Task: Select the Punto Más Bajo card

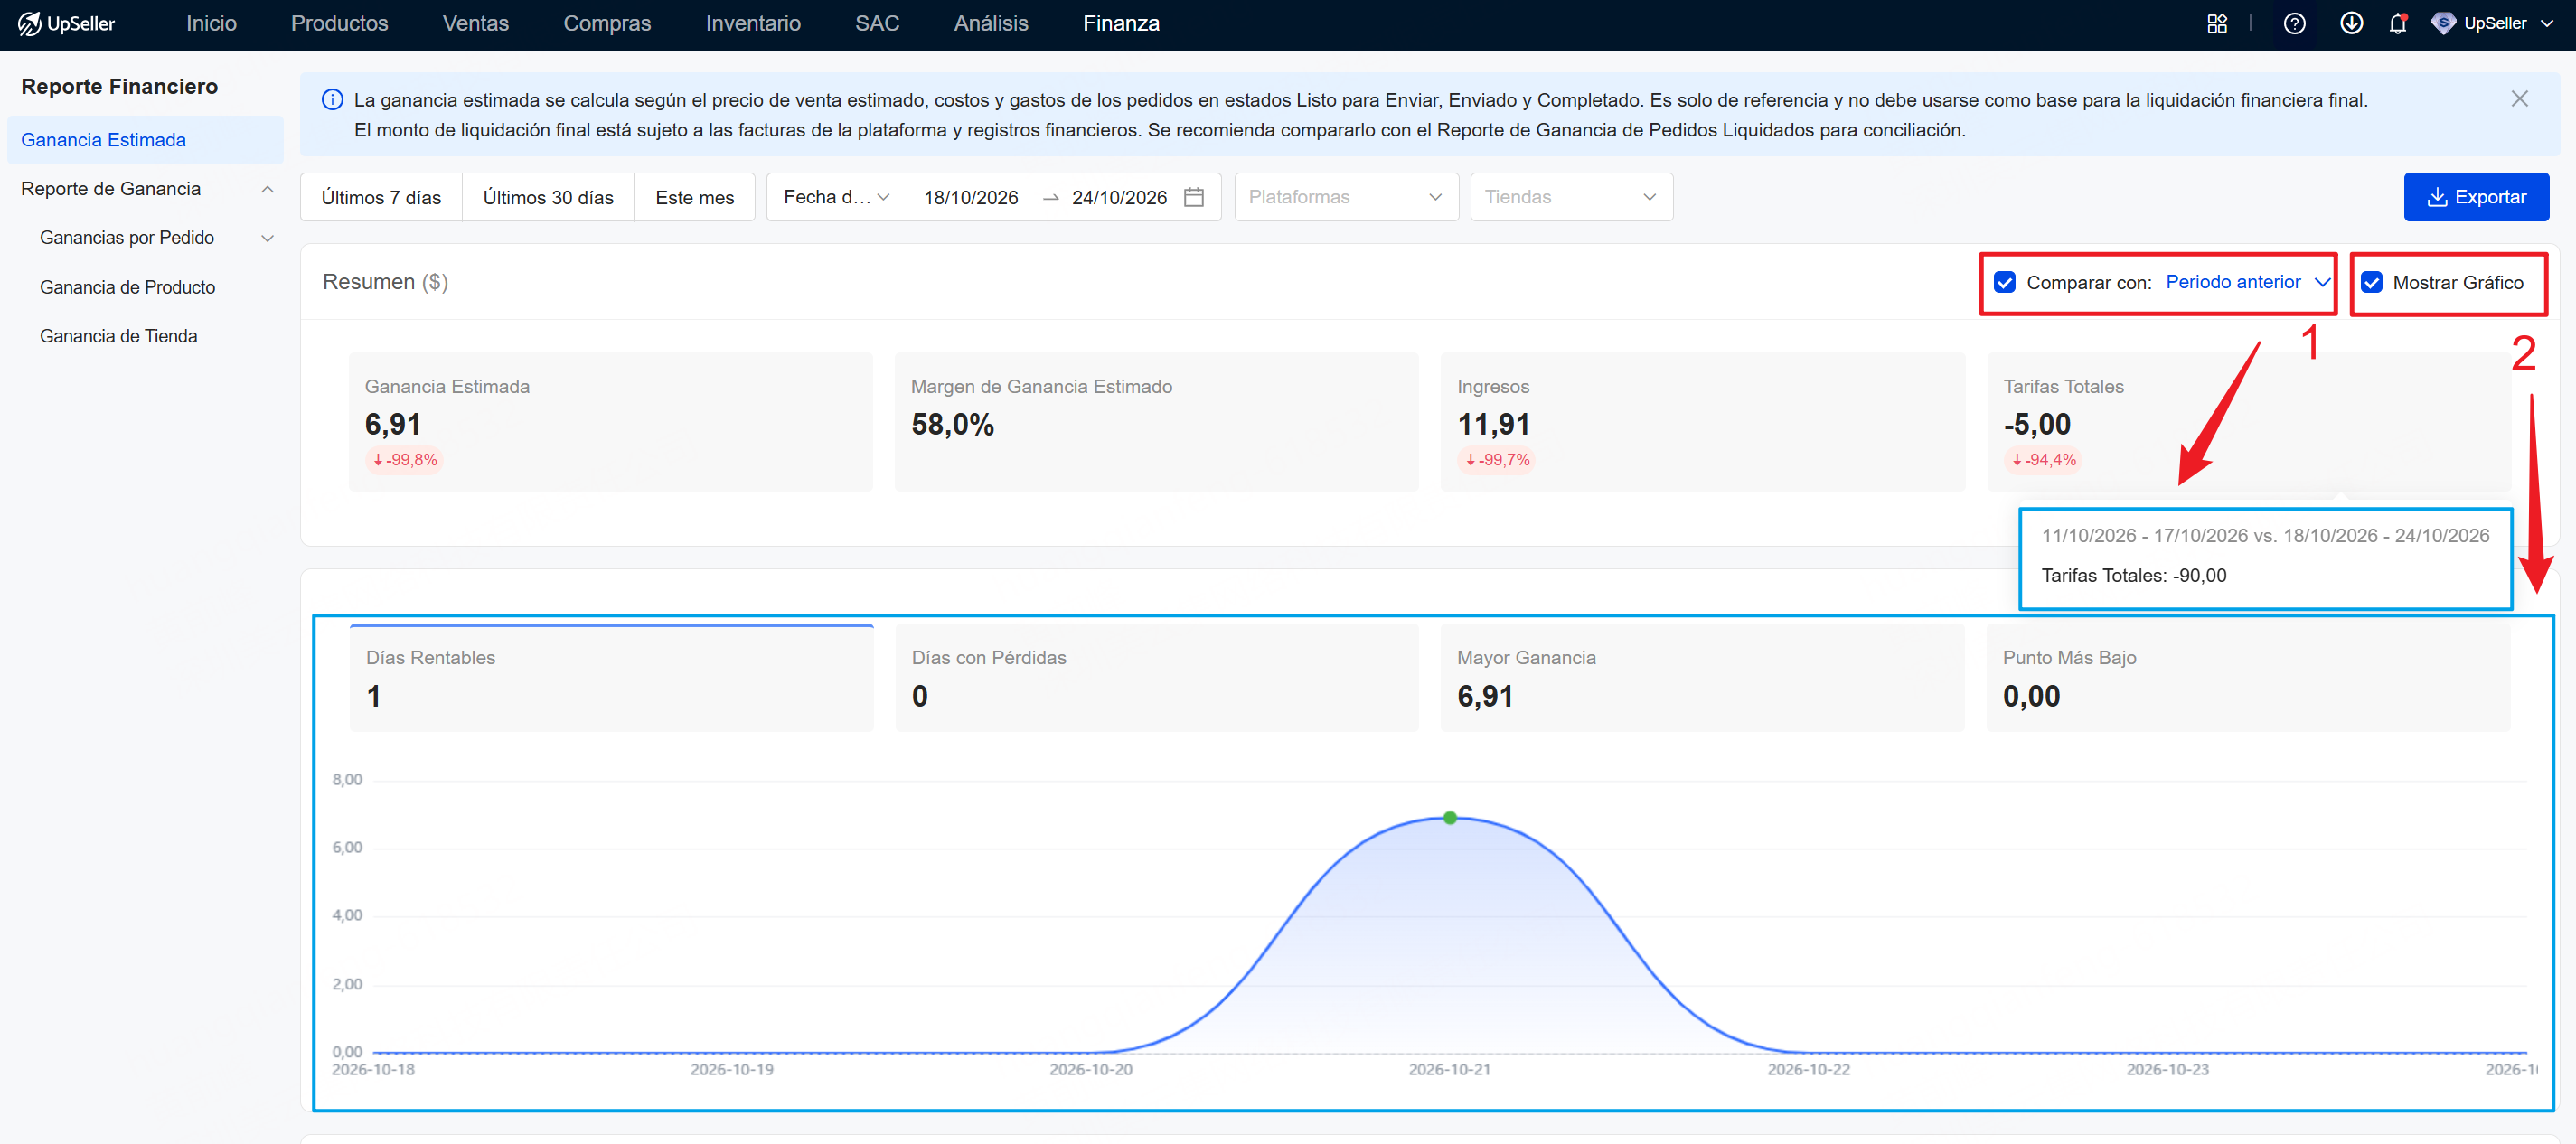Action: [2248, 678]
